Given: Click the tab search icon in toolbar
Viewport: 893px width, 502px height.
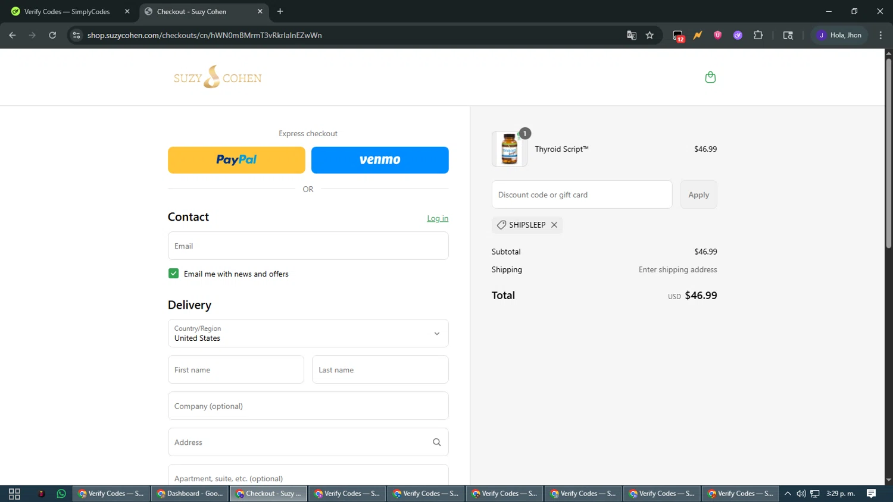Looking at the screenshot, I should pyautogui.click(x=788, y=35).
